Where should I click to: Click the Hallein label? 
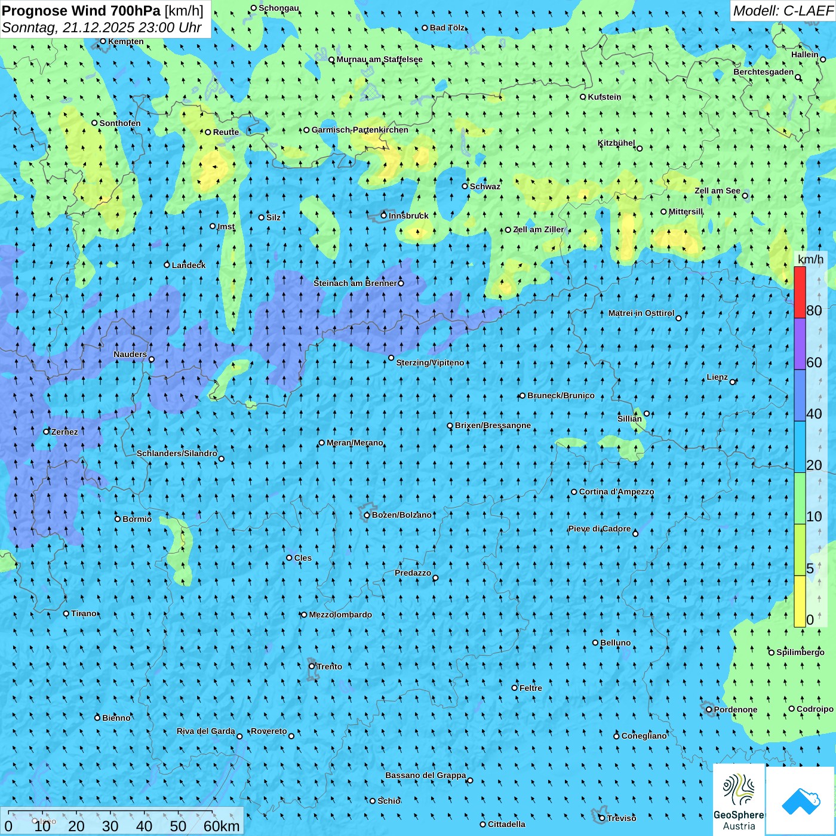[805, 54]
